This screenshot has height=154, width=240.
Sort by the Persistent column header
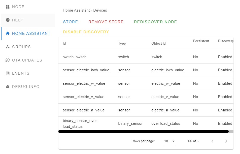[x=201, y=41]
